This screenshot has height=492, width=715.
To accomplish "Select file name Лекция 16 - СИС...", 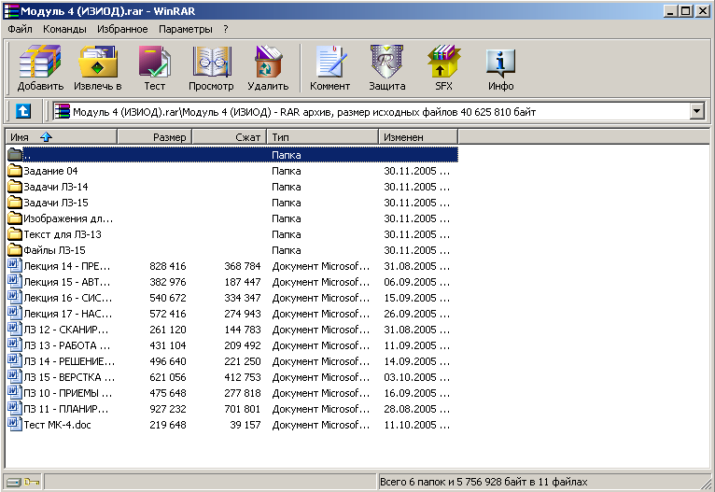I will click(x=67, y=298).
